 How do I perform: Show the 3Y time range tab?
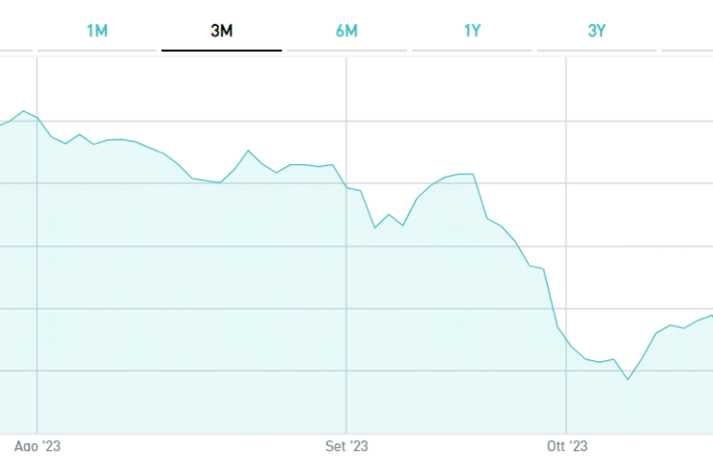click(597, 30)
